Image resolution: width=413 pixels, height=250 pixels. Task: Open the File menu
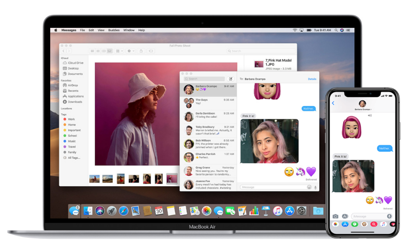coord(82,30)
